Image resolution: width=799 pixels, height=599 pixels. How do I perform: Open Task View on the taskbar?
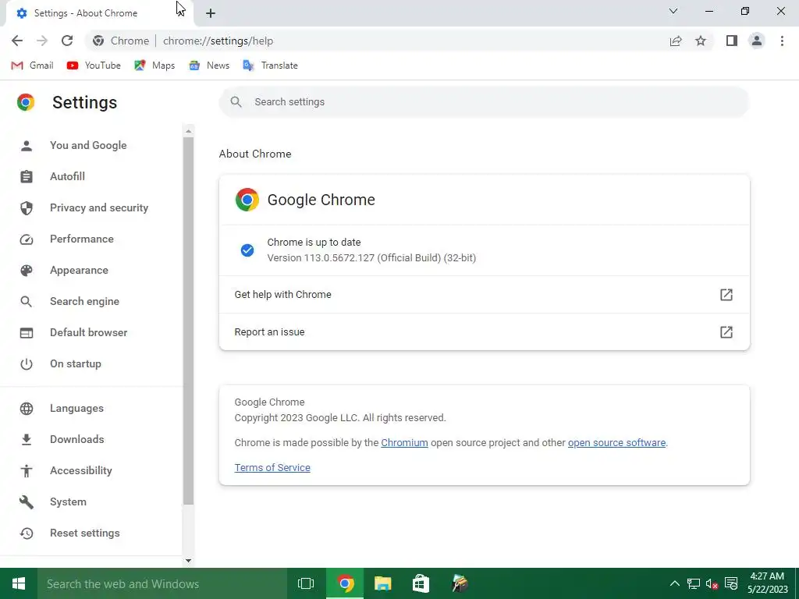(x=306, y=583)
